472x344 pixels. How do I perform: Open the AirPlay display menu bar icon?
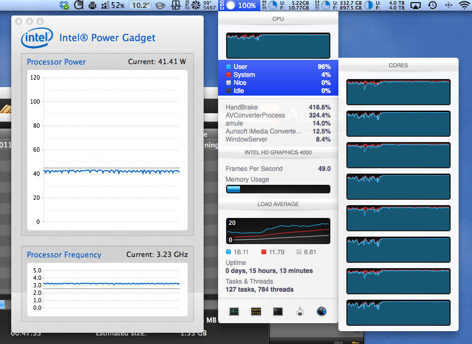click(x=415, y=5)
